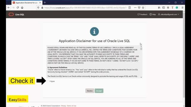Image resolution: width=191 pixels, height=107 pixels.
Task: Click the "A. Agreement Definitions" heading
Action: pyautogui.click(x=57, y=67)
